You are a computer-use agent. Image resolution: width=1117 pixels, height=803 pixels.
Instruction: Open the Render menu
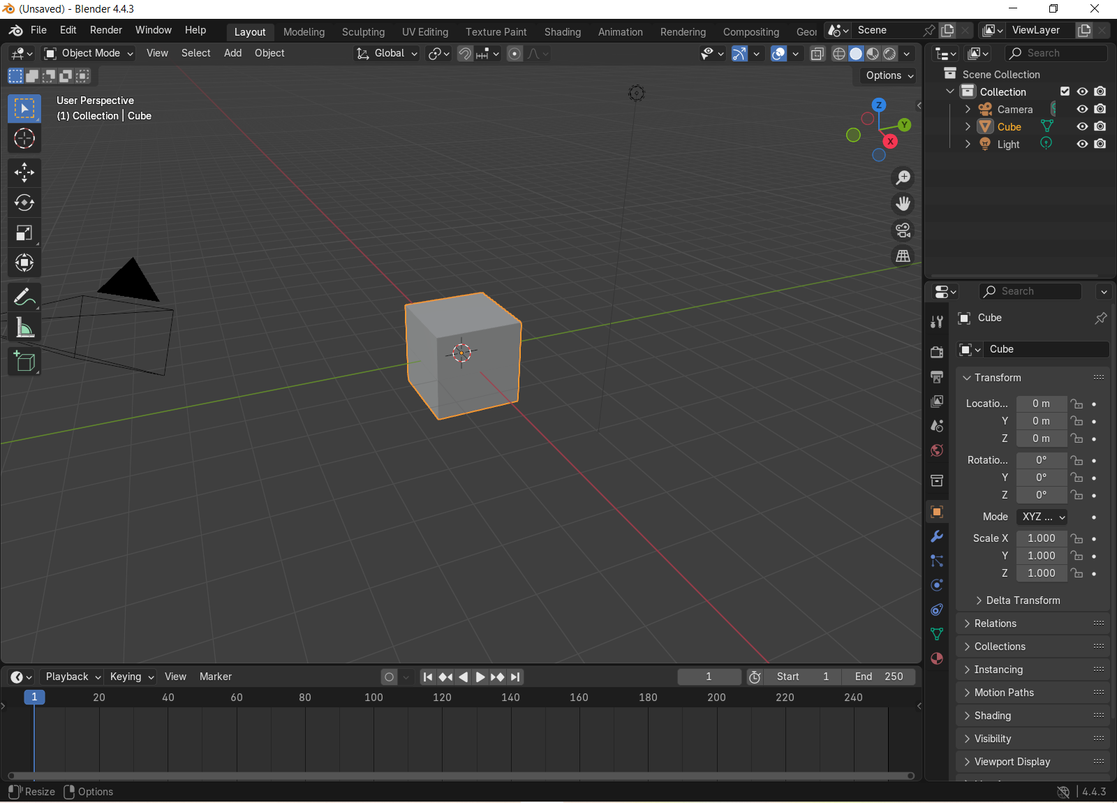pos(106,30)
